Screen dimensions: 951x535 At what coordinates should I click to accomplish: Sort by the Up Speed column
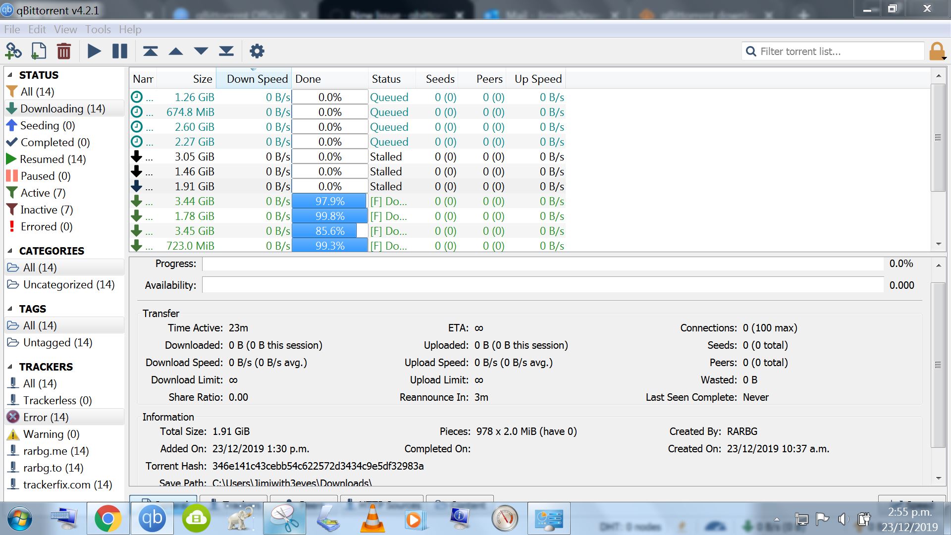[x=537, y=79]
